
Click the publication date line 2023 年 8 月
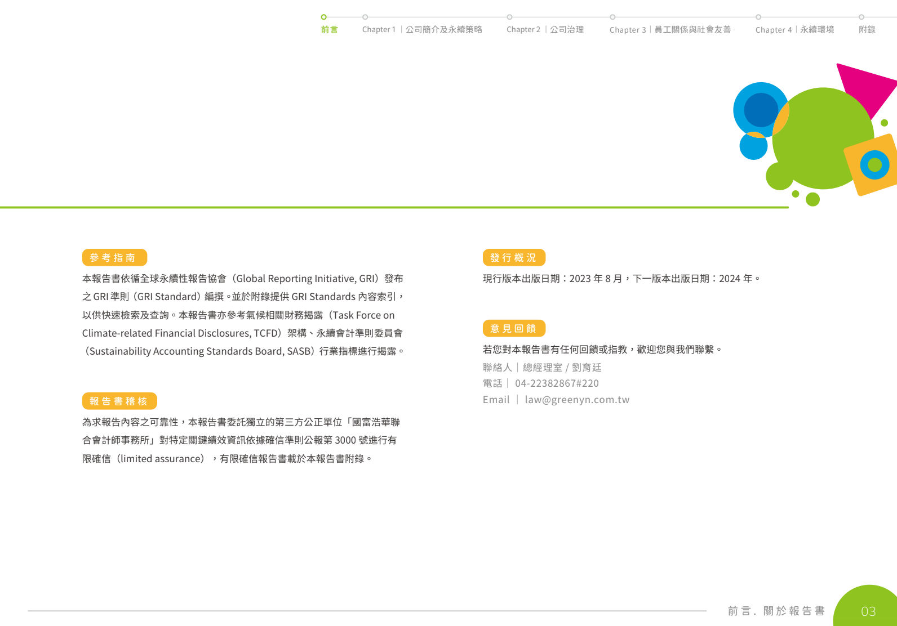click(622, 279)
